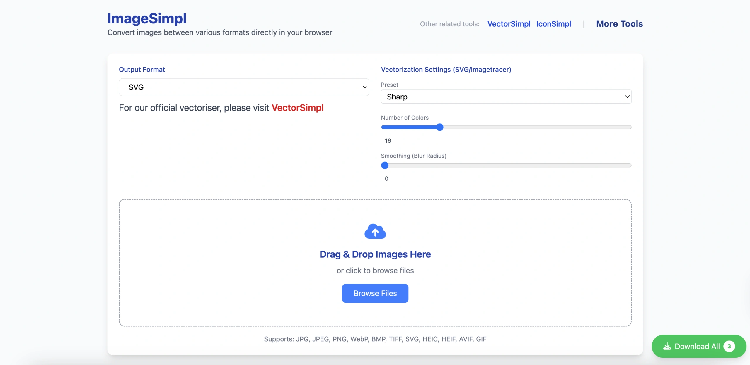The height and width of the screenshot is (365, 750).
Task: Open the IconSimpl related tool link
Action: click(553, 24)
